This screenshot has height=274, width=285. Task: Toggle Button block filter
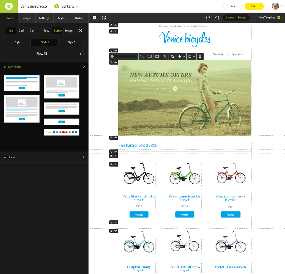[58, 31]
